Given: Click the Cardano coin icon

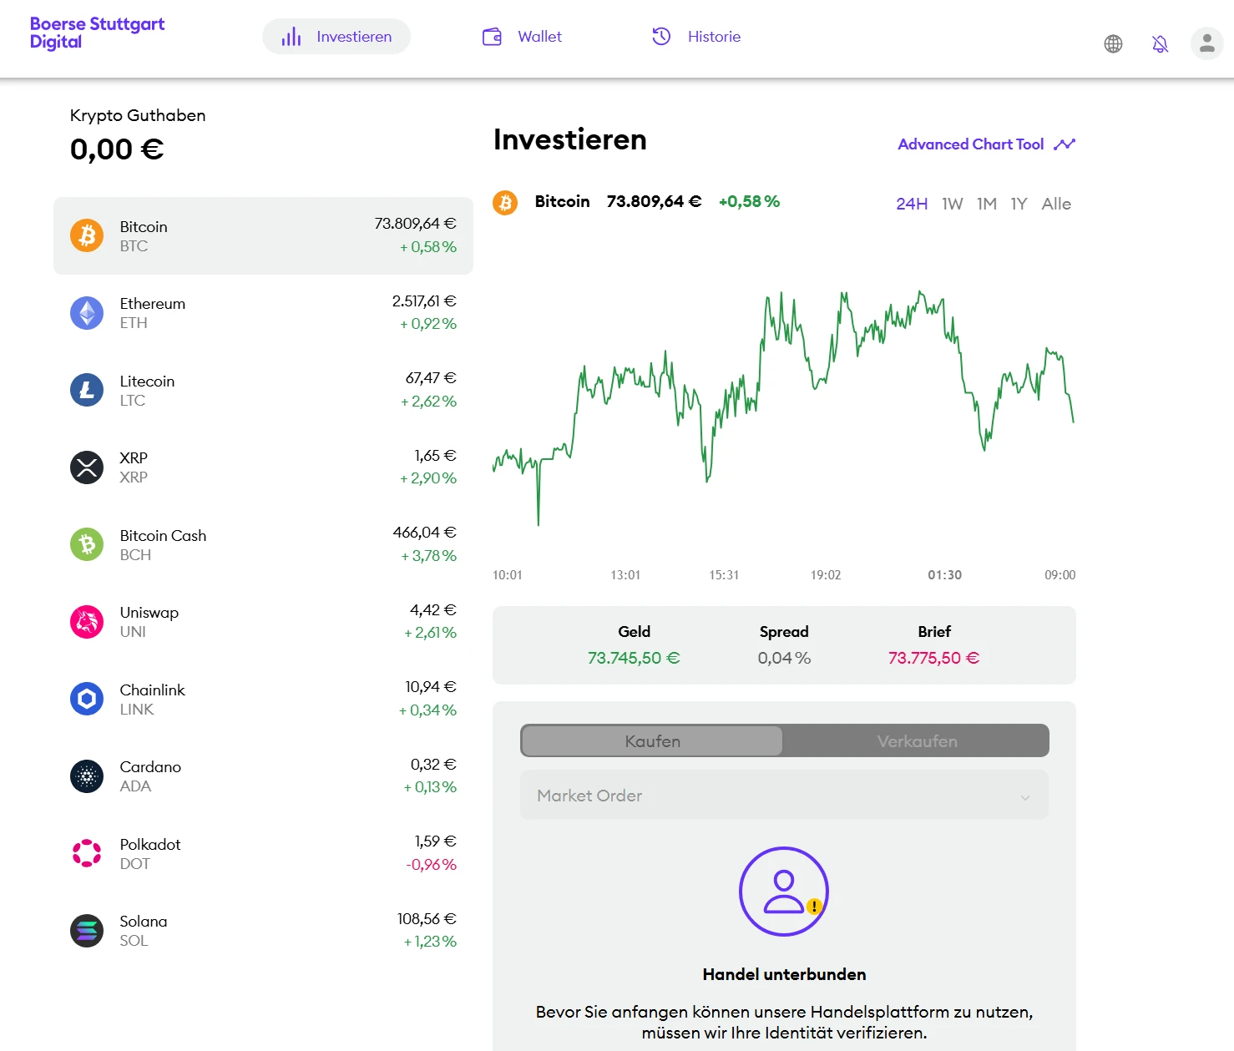Looking at the screenshot, I should pos(87,776).
